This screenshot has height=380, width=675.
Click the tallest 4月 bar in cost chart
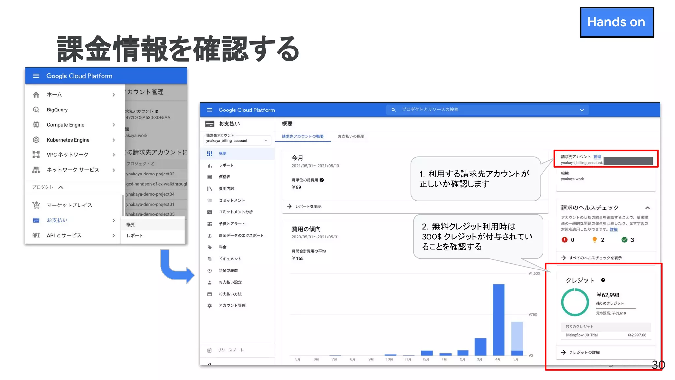pos(498,320)
